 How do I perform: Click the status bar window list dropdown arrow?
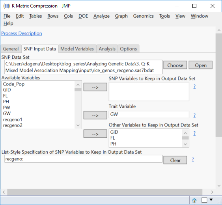pyautogui.click(x=211, y=199)
